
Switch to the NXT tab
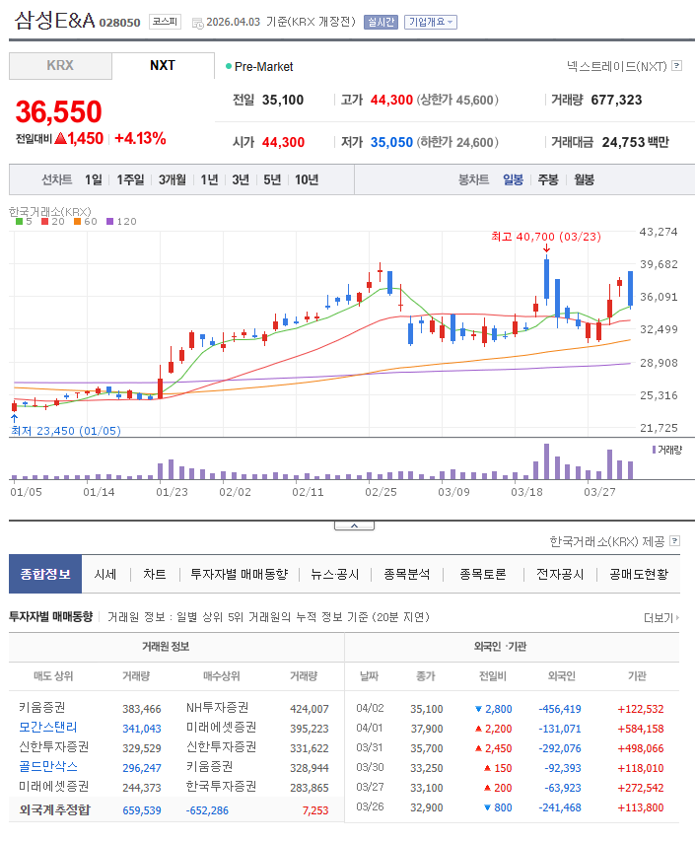[163, 65]
